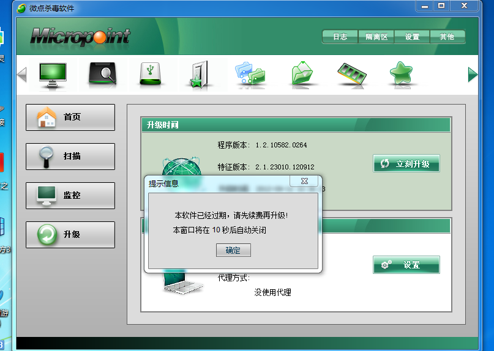Open the 日志 log tab
This screenshot has width=494, height=351.
point(340,37)
